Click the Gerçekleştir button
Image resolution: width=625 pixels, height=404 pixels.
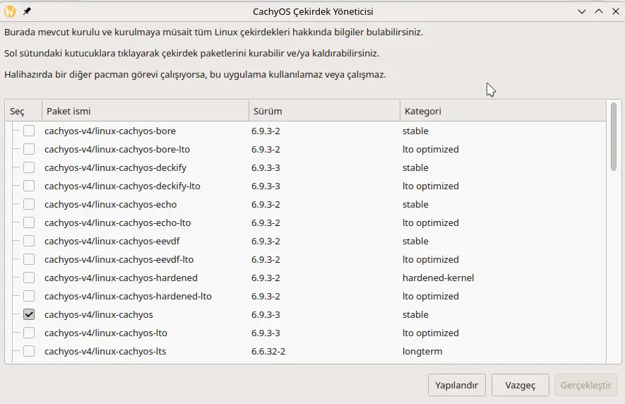point(585,385)
